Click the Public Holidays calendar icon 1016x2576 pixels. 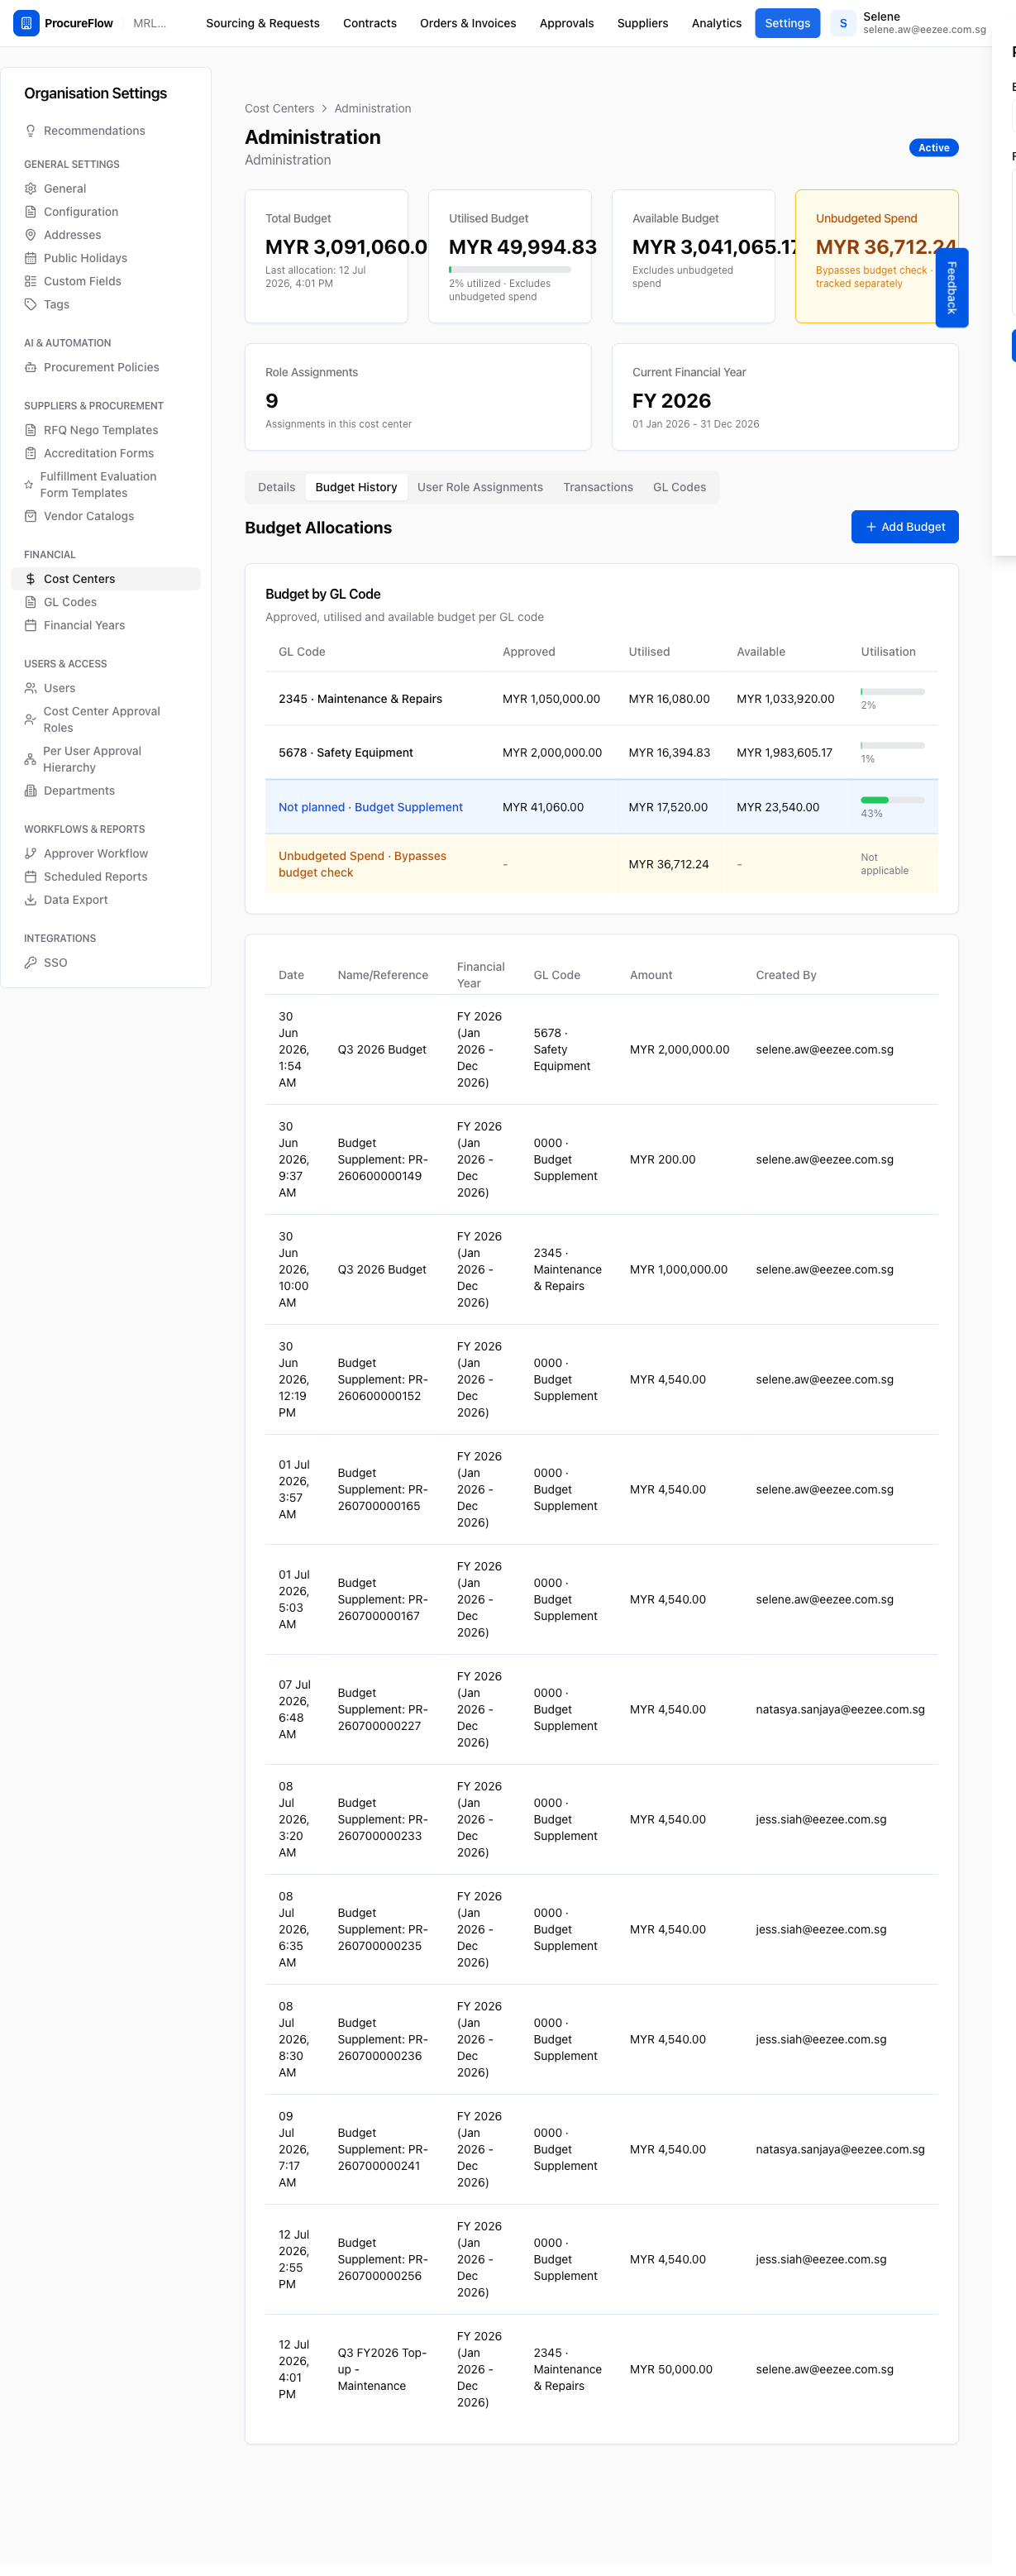31,258
